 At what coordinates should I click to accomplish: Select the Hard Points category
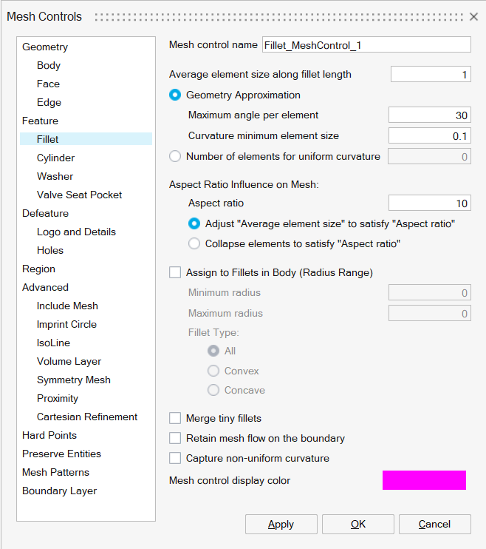point(49,435)
